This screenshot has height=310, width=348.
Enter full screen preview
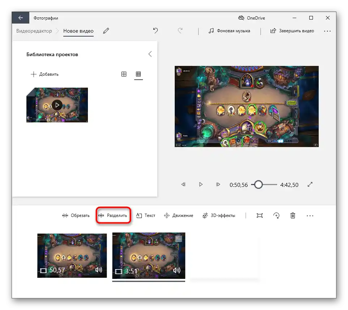click(x=310, y=184)
